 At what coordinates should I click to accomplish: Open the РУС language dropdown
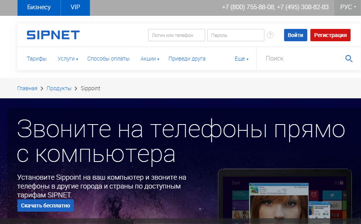point(347,7)
